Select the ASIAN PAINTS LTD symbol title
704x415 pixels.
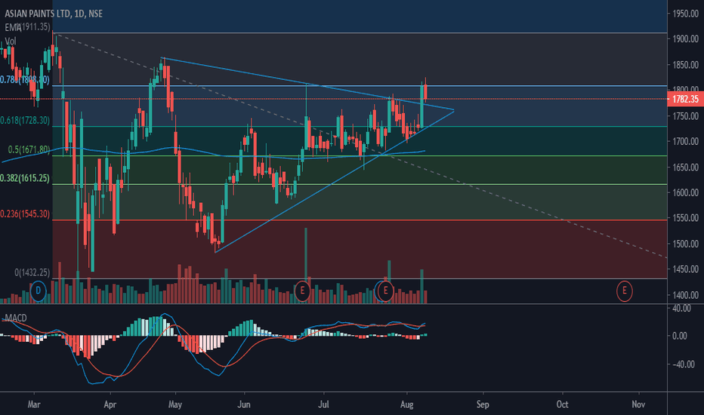click(39, 14)
